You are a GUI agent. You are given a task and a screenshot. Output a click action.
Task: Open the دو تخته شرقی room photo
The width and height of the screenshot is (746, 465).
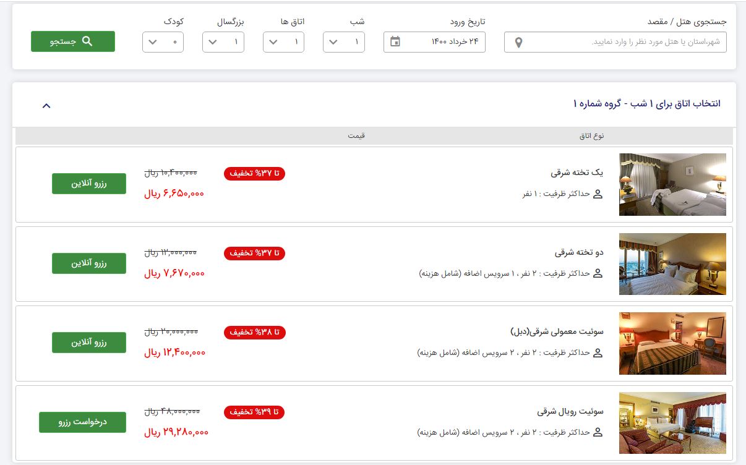pos(672,264)
